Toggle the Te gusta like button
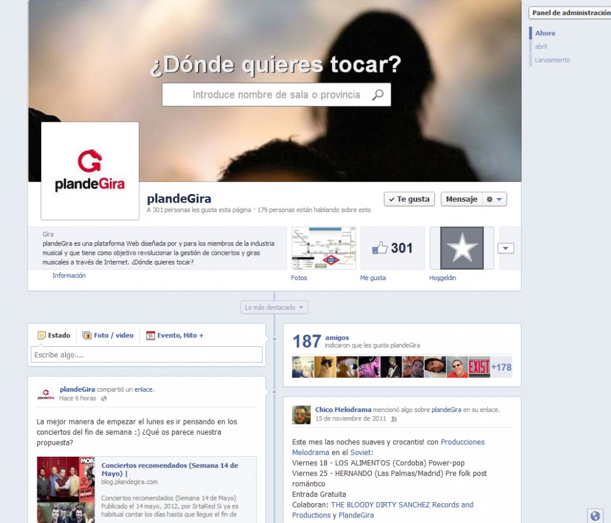 (409, 199)
